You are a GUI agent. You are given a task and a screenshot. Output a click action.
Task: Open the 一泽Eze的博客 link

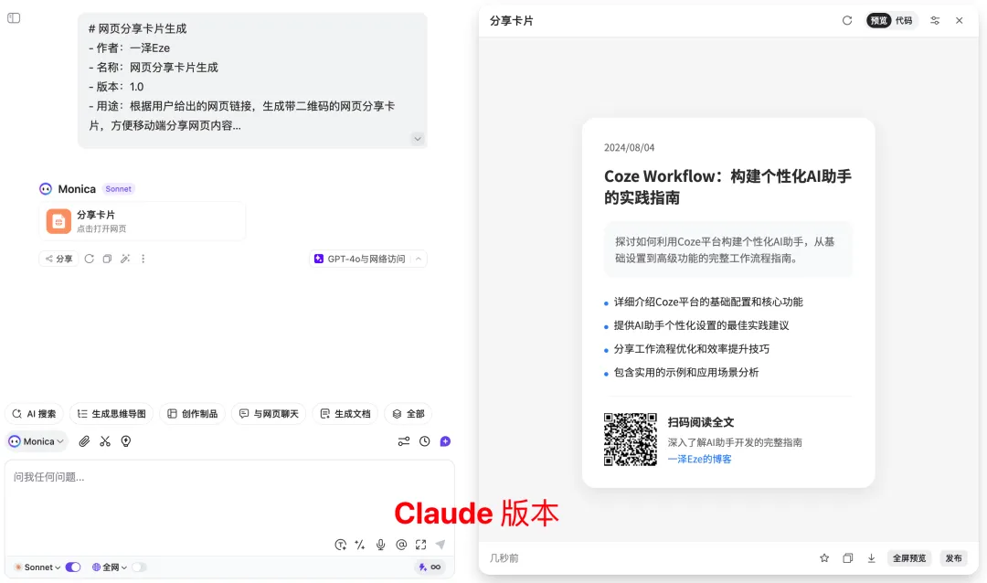pos(699,460)
